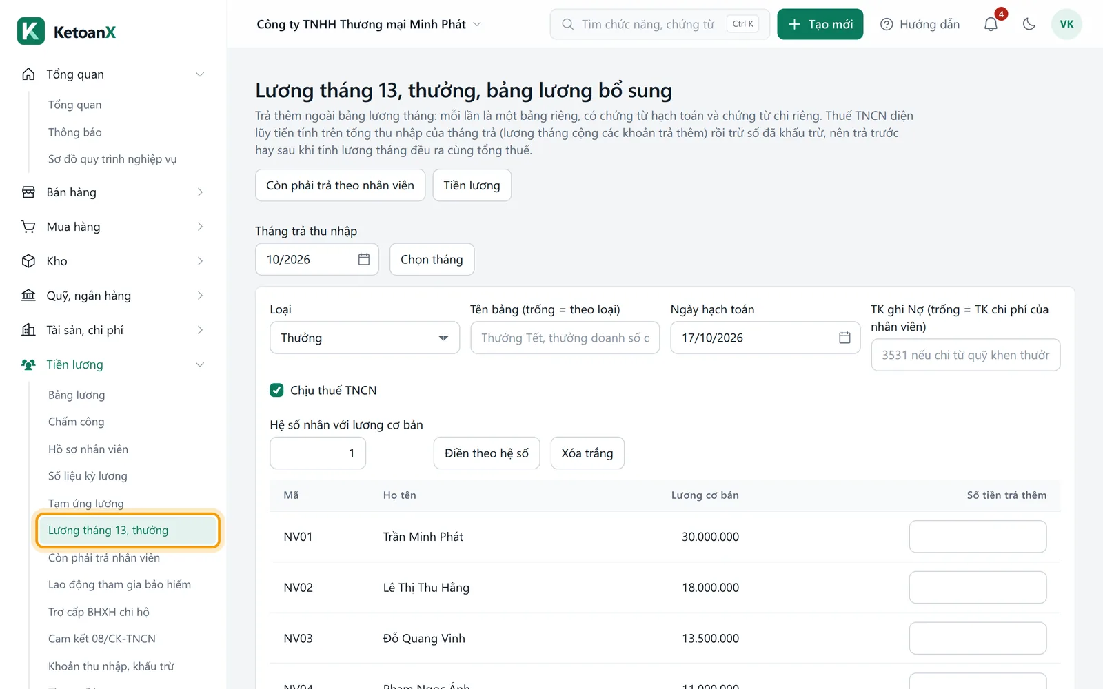Collapse the Tổng quan section chevron
The height and width of the screenshot is (689, 1103).
[x=200, y=74]
